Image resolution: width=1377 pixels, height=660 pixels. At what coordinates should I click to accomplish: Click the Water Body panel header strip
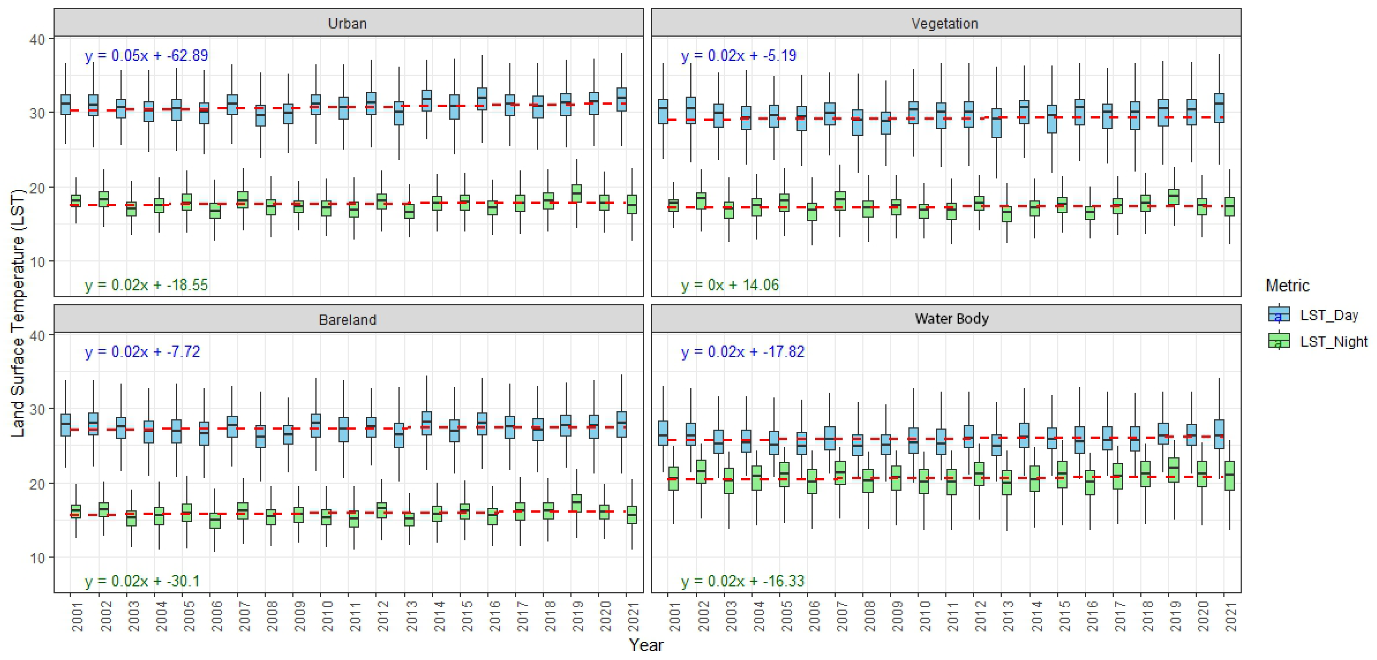tap(951, 318)
